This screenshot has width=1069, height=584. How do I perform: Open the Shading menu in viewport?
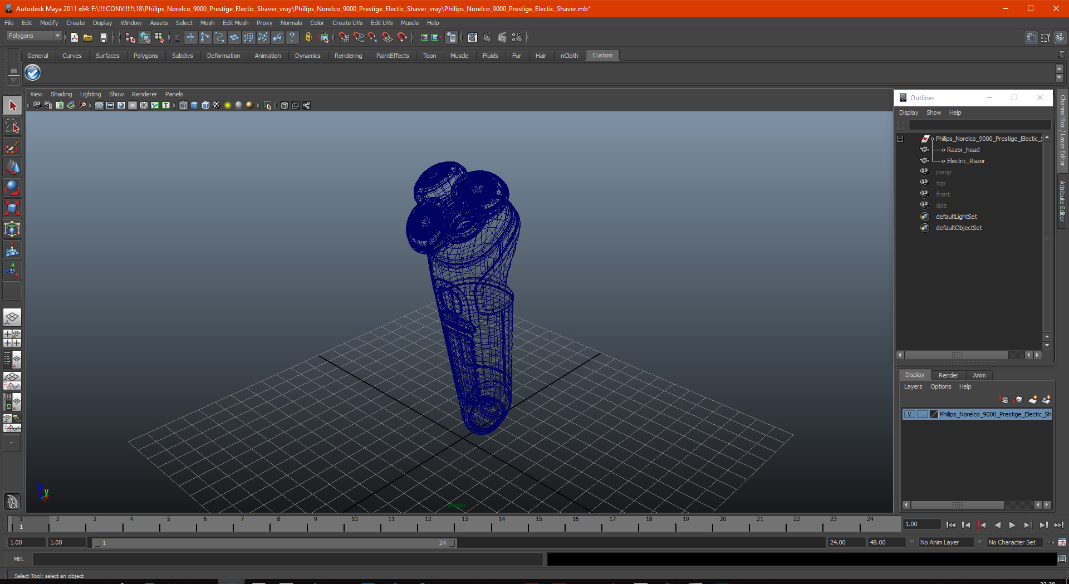[61, 94]
